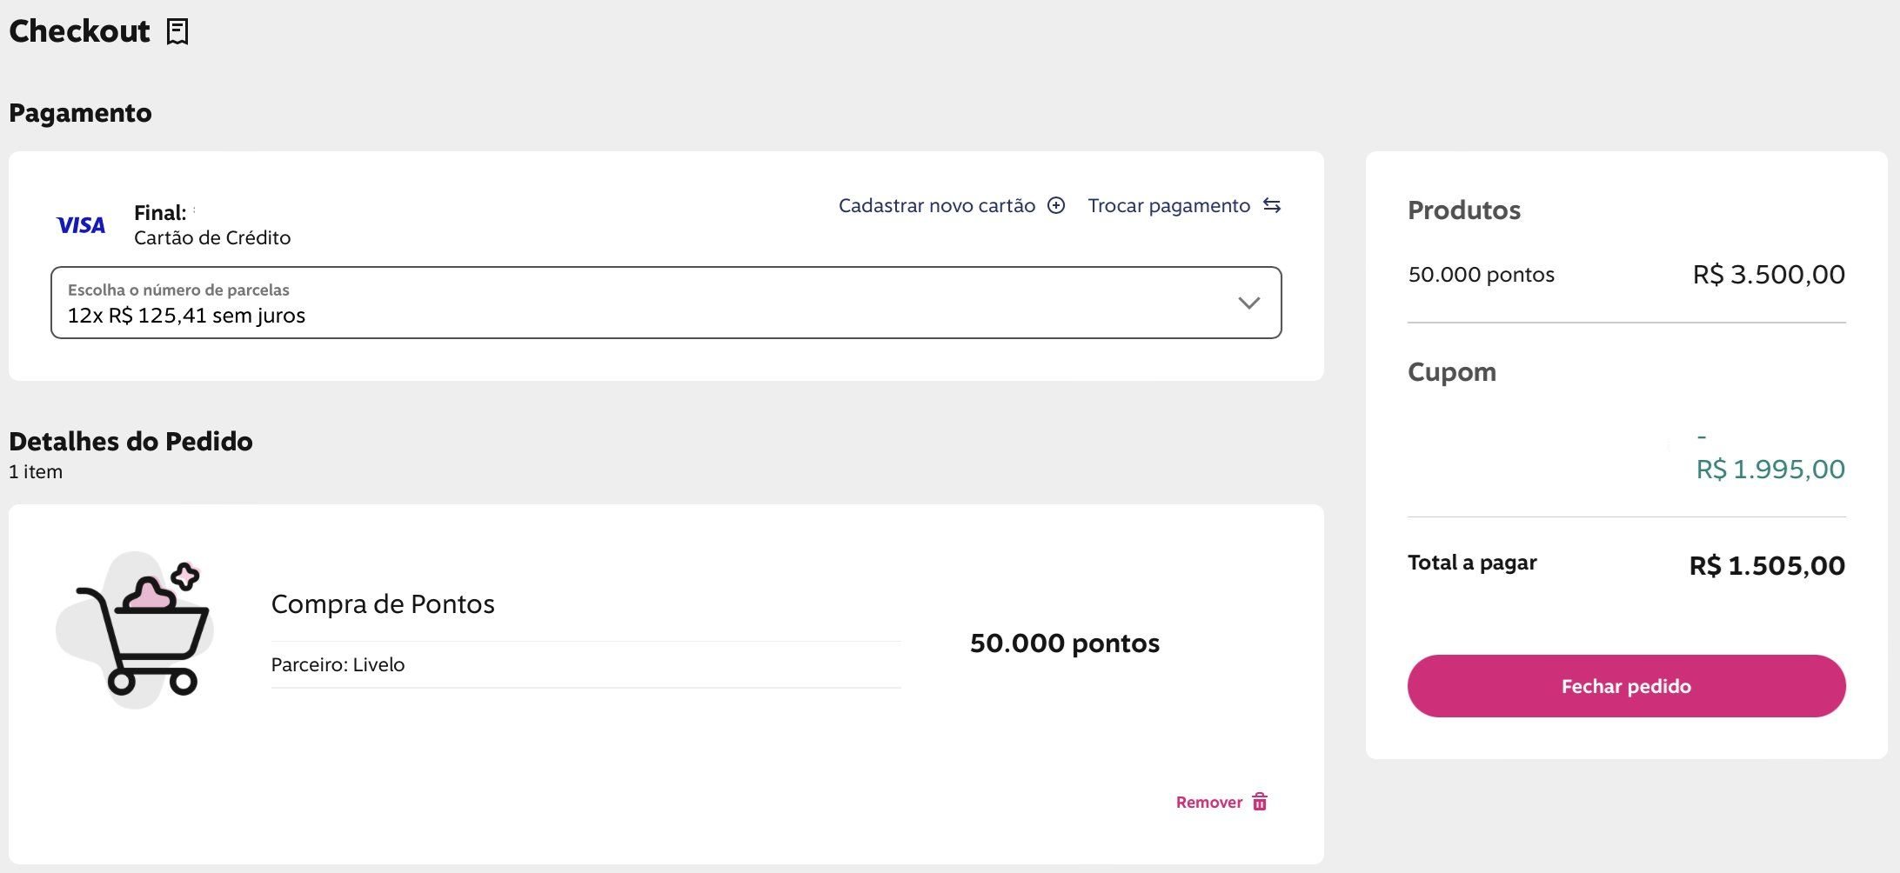
Task: Click the Escolha o número de parcelas label
Action: (178, 290)
